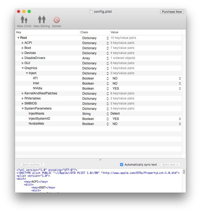Click the XML text pane scrollbar
201x214 pixels.
(x=184, y=172)
